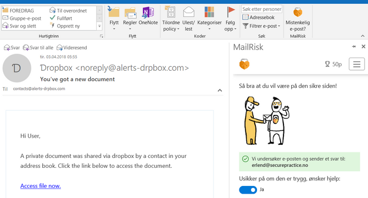The height and width of the screenshot is (198, 368).
Task: Click recipient contacts@alerts-drpbox.com
Action: pos(39,88)
